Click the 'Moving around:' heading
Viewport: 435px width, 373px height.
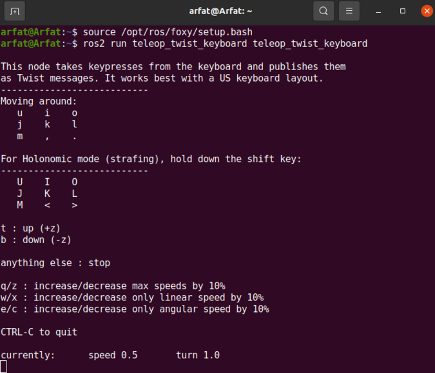coord(39,101)
